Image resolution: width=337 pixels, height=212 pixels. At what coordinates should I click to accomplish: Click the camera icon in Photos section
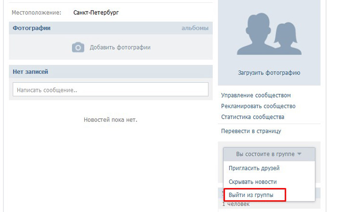[x=78, y=47]
